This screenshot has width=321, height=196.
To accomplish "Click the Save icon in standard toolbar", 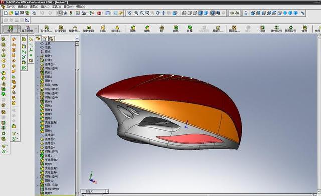I will (x=17, y=13).
